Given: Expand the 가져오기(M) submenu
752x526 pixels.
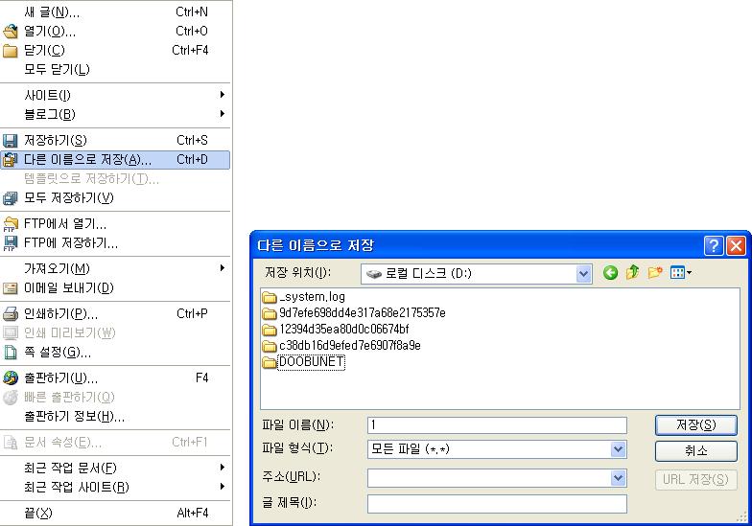Looking at the screenshot, I should (223, 268).
